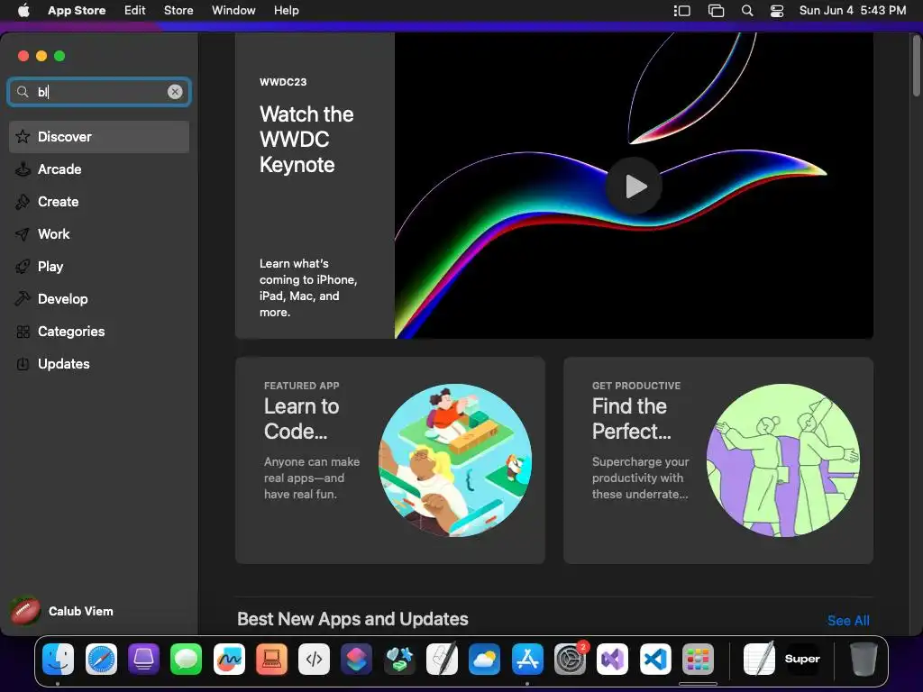Launch Freeform from the Dock
Screen dimensions: 923x692
coord(229,659)
